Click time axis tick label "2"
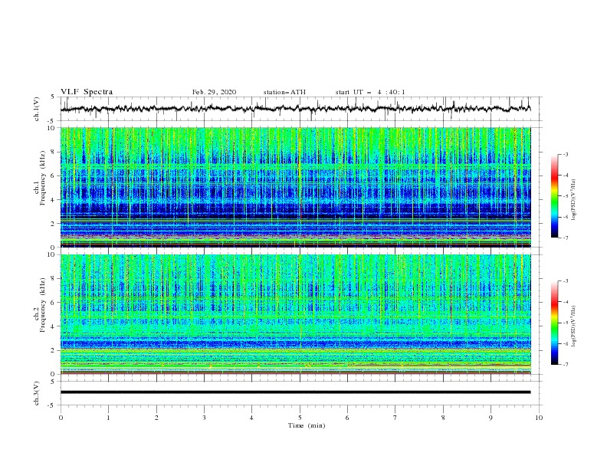This screenshot has width=607, height=469. point(156,418)
